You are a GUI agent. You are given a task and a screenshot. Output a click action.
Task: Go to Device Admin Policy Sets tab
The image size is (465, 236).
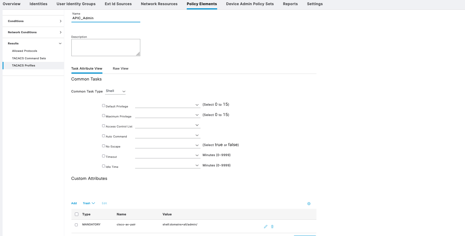tap(250, 4)
